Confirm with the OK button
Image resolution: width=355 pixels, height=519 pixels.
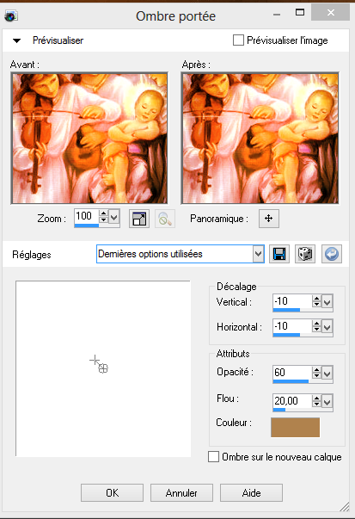click(x=112, y=493)
